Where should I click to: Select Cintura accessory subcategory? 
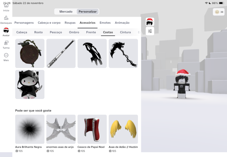tap(125, 32)
